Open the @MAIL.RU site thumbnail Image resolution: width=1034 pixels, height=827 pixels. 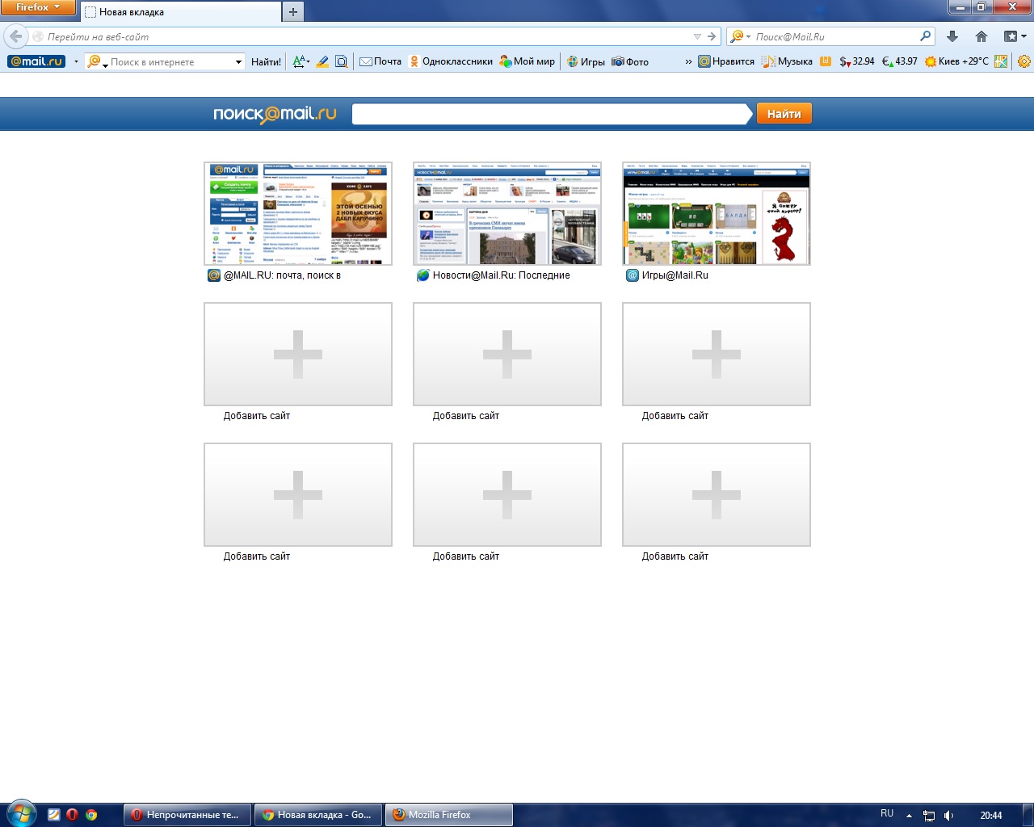tap(298, 213)
